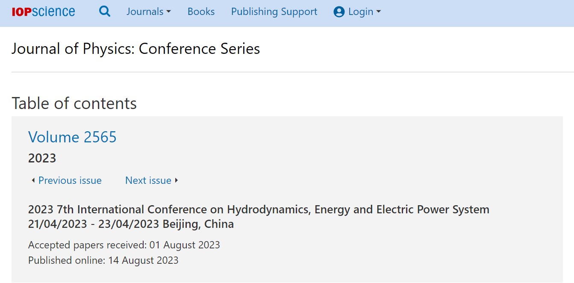This screenshot has width=574, height=283.
Task: Click the right arrow after Next issue
Action: click(x=177, y=180)
